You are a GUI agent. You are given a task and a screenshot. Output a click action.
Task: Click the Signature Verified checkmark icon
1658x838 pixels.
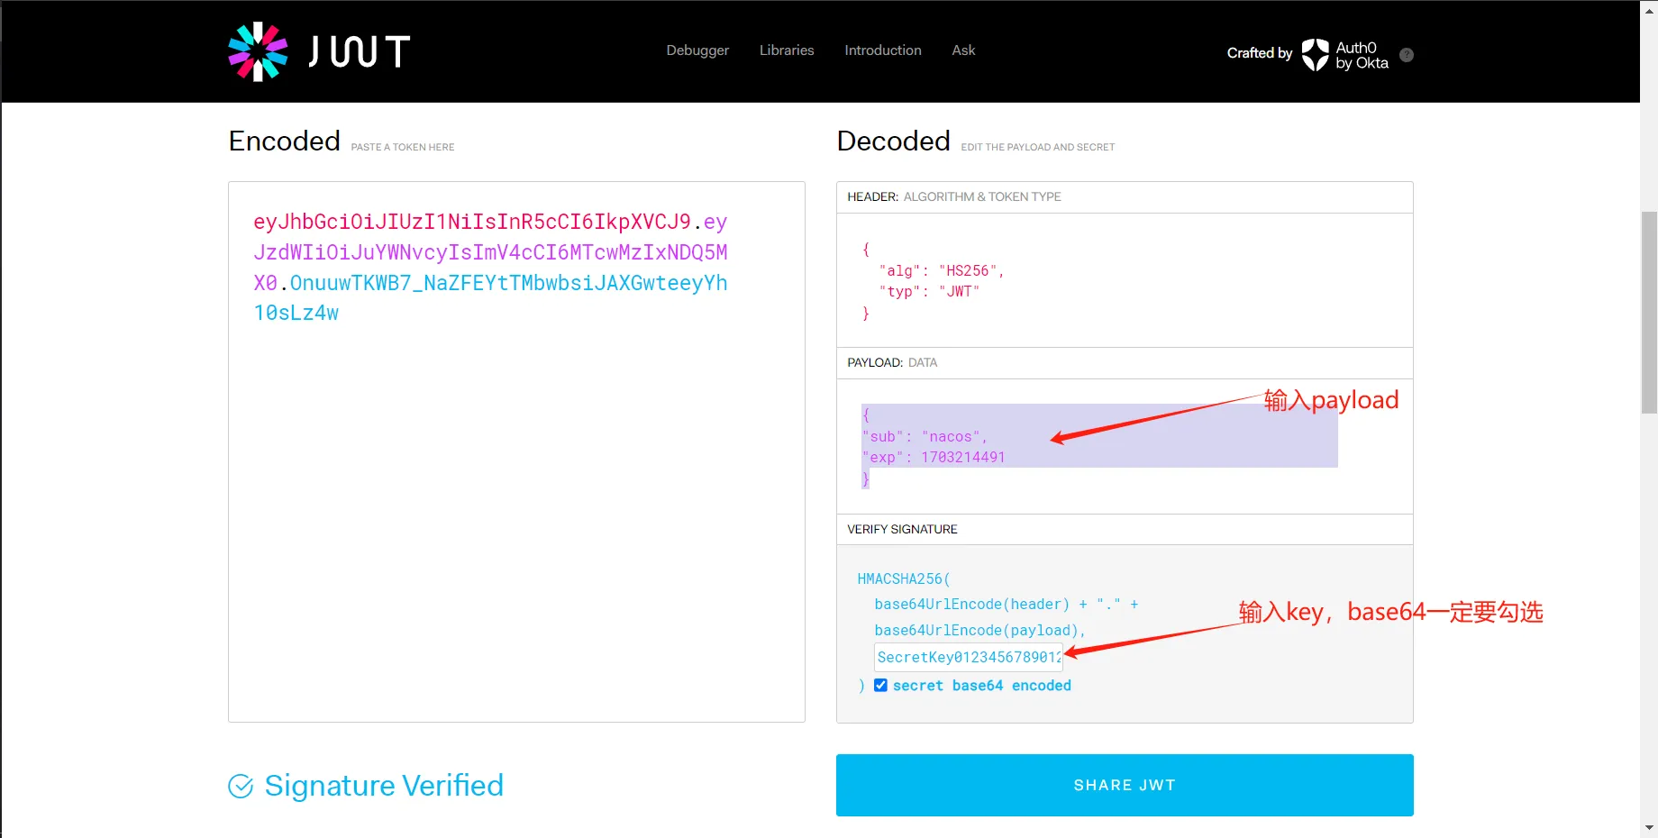(x=241, y=786)
